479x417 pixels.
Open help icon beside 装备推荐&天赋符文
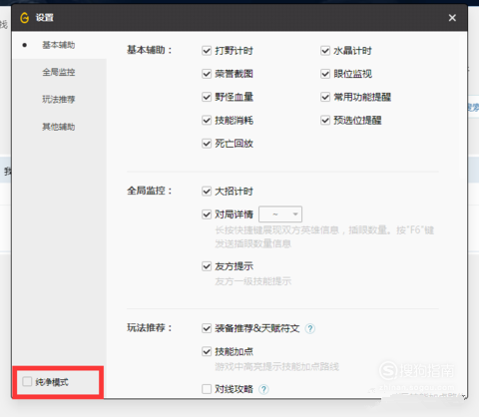[310, 328]
